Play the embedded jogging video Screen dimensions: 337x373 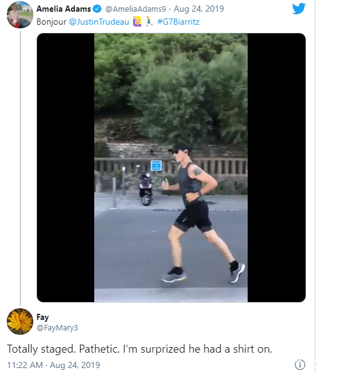pyautogui.click(x=171, y=168)
